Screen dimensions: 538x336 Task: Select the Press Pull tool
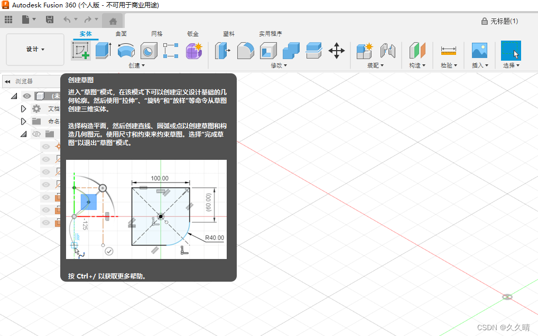222,51
